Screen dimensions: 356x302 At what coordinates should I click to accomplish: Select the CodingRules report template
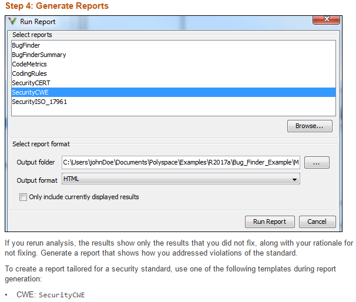click(173, 73)
